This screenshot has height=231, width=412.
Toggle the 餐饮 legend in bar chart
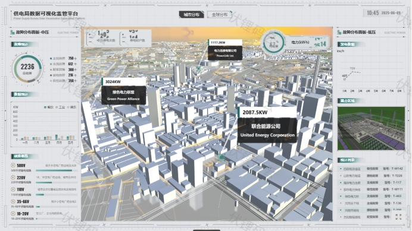pos(49,107)
